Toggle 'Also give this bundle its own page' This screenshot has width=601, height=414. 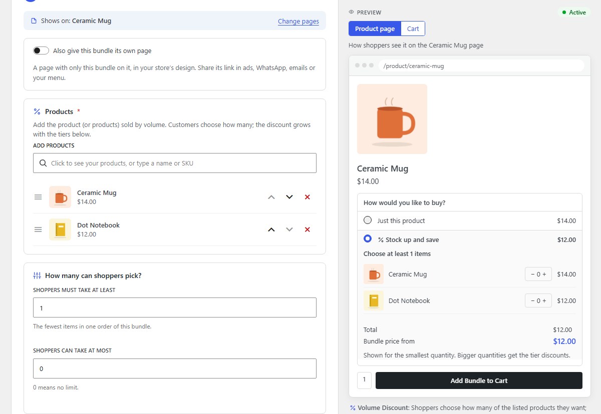pyautogui.click(x=41, y=50)
